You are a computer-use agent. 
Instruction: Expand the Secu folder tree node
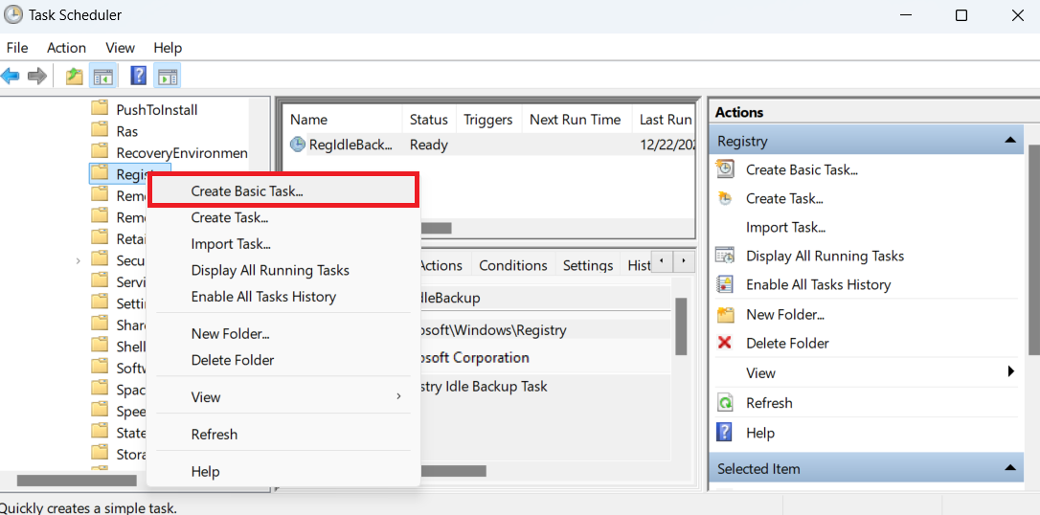coord(79,260)
